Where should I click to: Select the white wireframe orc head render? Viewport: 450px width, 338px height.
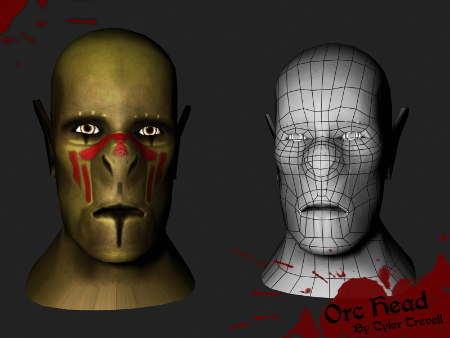338,171
